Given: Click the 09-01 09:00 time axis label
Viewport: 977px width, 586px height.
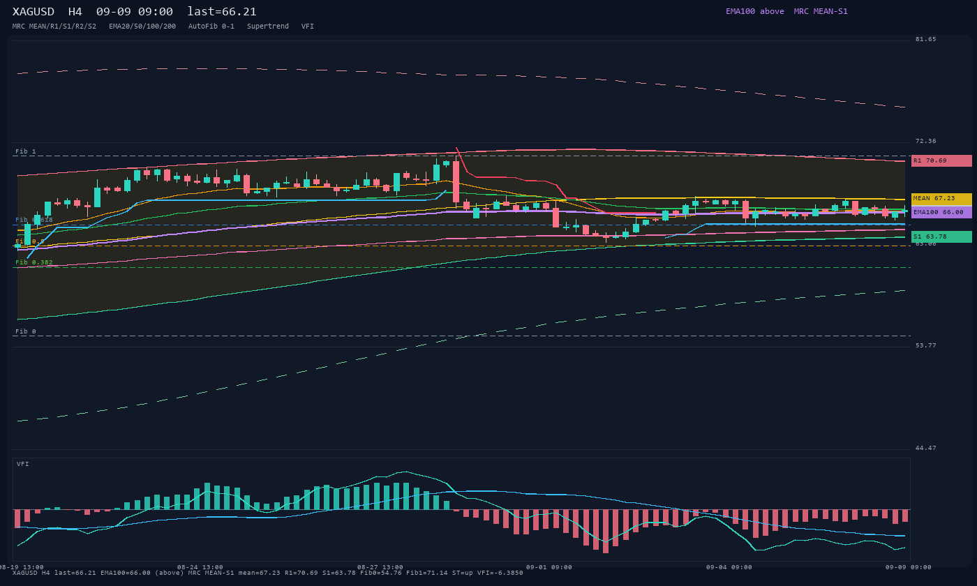Looking at the screenshot, I should (x=549, y=567).
